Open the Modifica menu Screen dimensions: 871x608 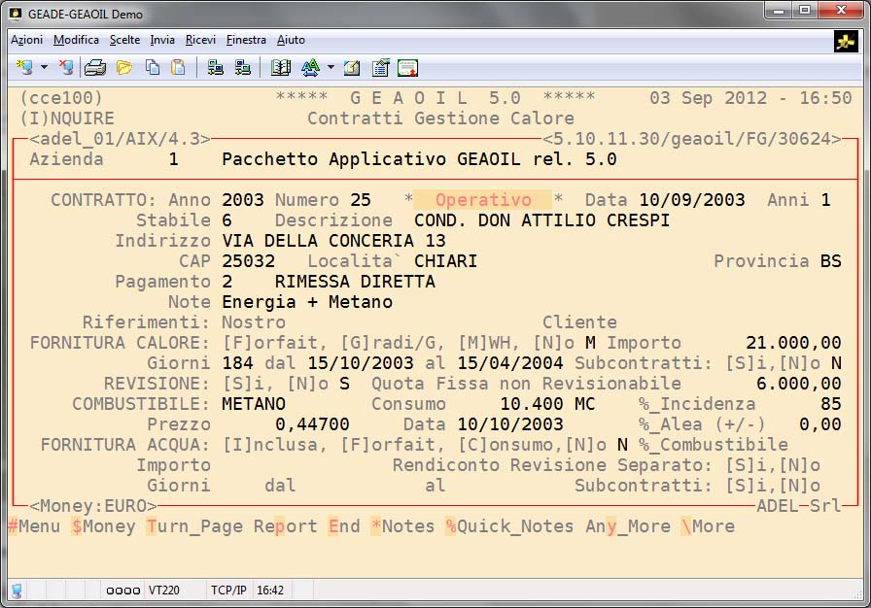pos(76,40)
